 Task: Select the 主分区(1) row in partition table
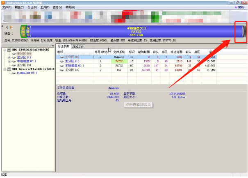pos(137,61)
